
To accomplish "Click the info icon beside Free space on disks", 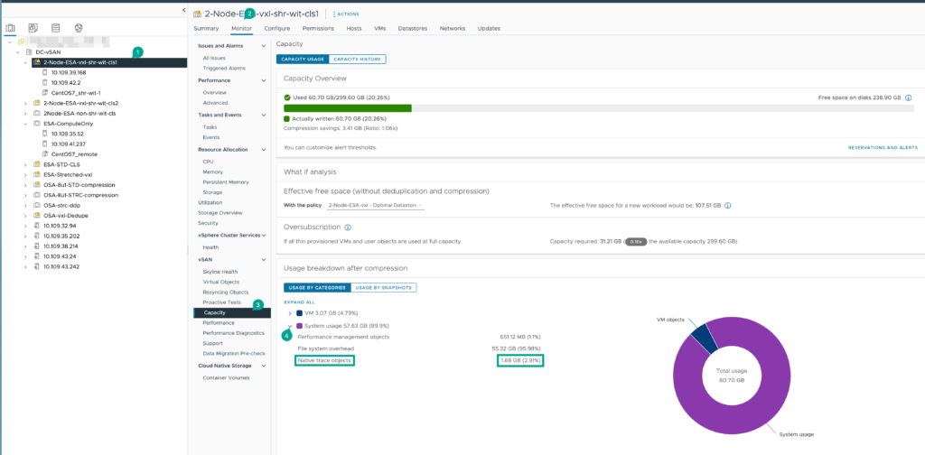I will [x=909, y=97].
